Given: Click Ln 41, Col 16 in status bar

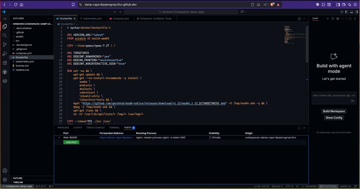Looking at the screenshot, I should pyautogui.click(x=261, y=186).
